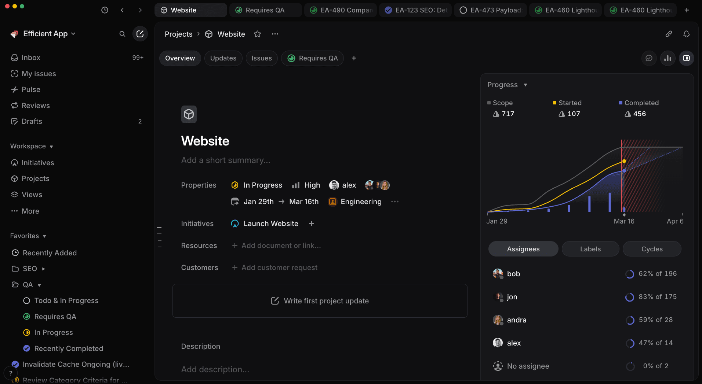Switch to the Updates tab
This screenshot has height=384, width=702.
point(223,58)
